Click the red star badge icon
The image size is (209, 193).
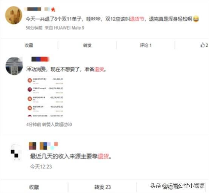(x=53, y=9)
